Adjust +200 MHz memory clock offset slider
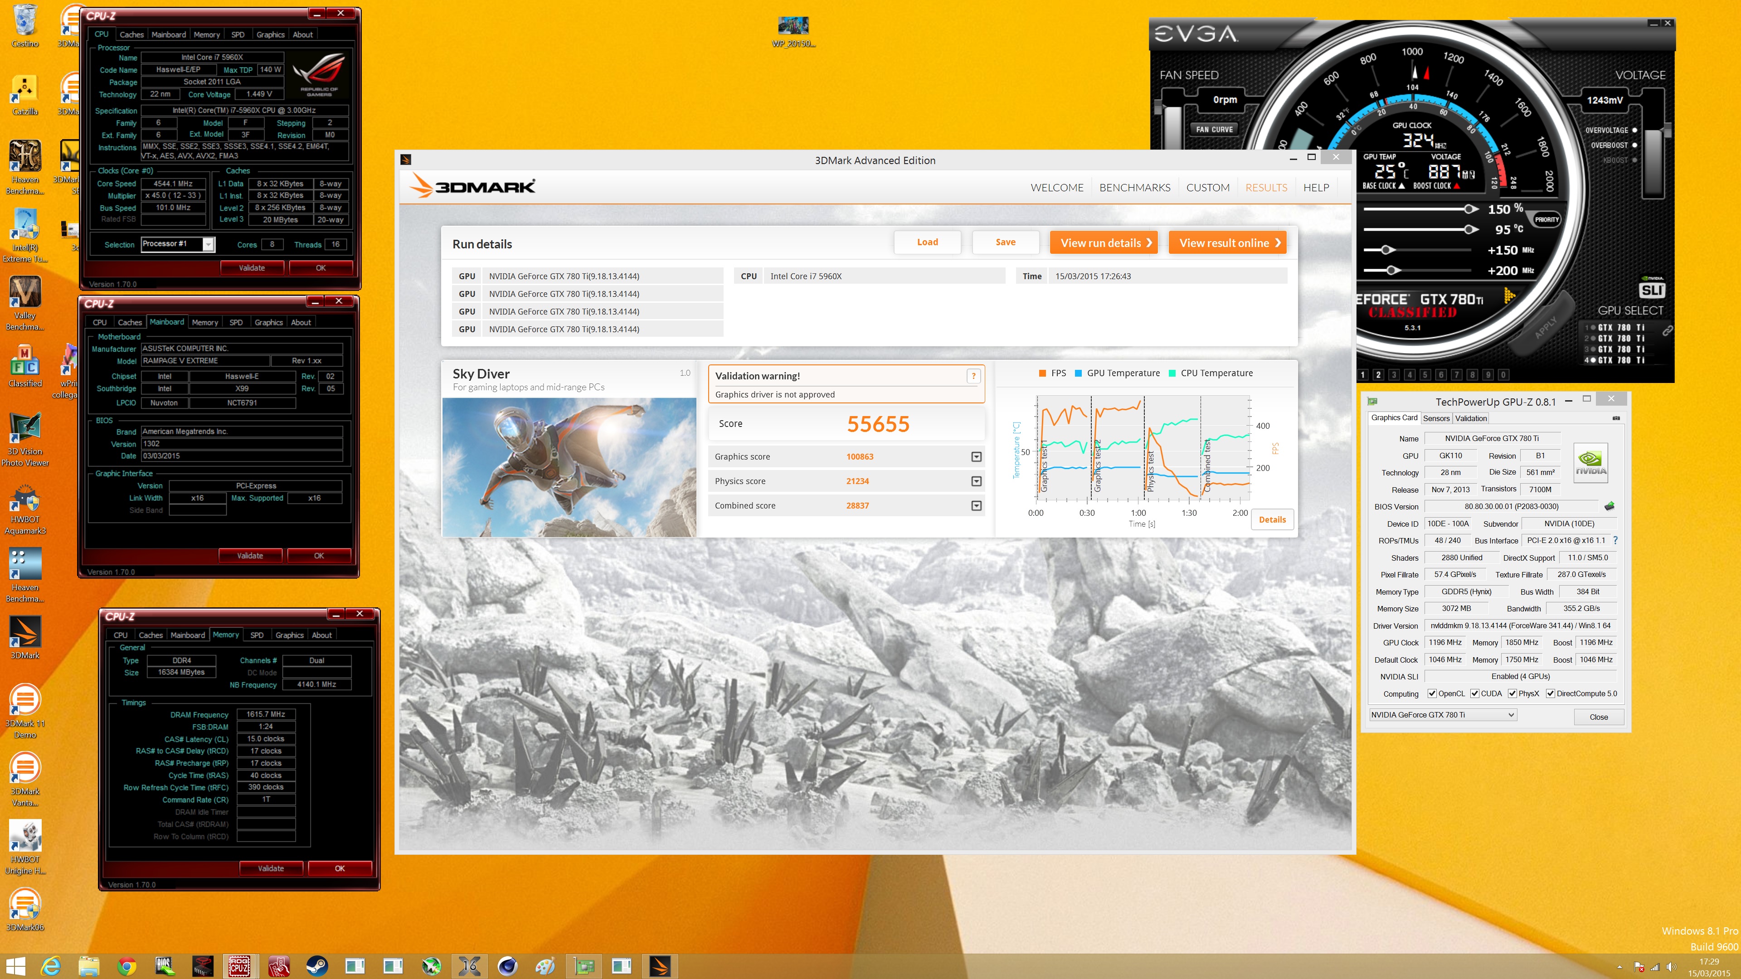This screenshot has width=1741, height=979. (1392, 270)
